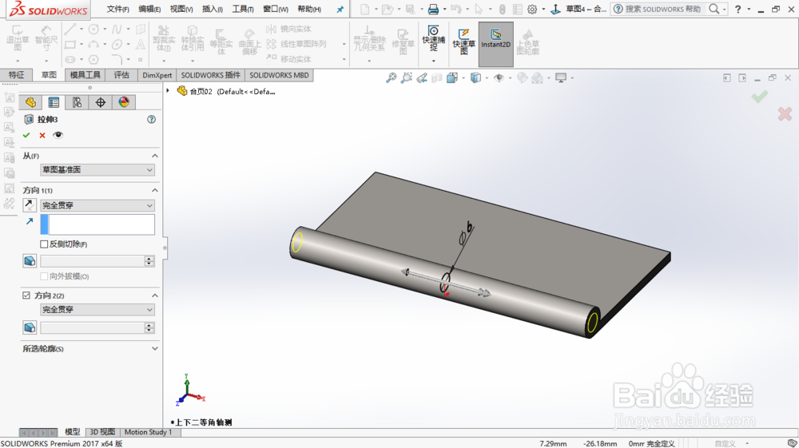
Task: Click the search magnifier icon
Action: pos(714,9)
